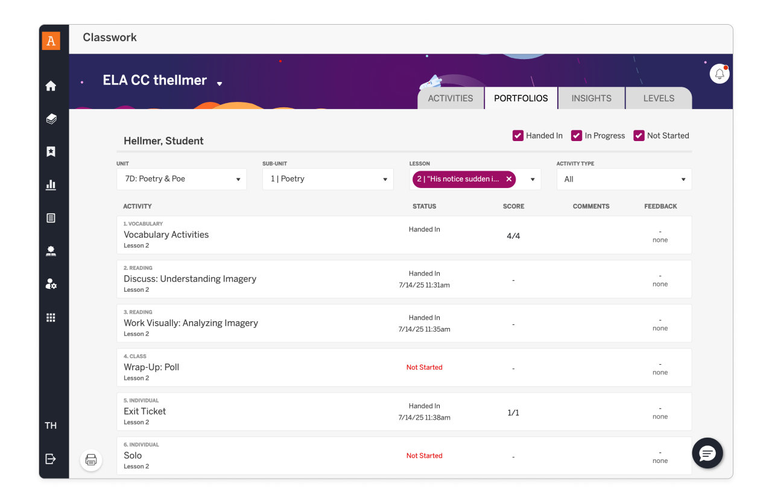Click the home icon in sidebar
The height and width of the screenshot is (504, 772).
(51, 86)
